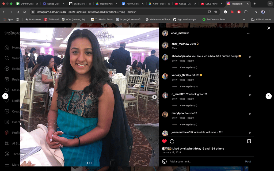Click the Create plus icon in sidebar
Screen dimensions: 274x171
coord(7,111)
